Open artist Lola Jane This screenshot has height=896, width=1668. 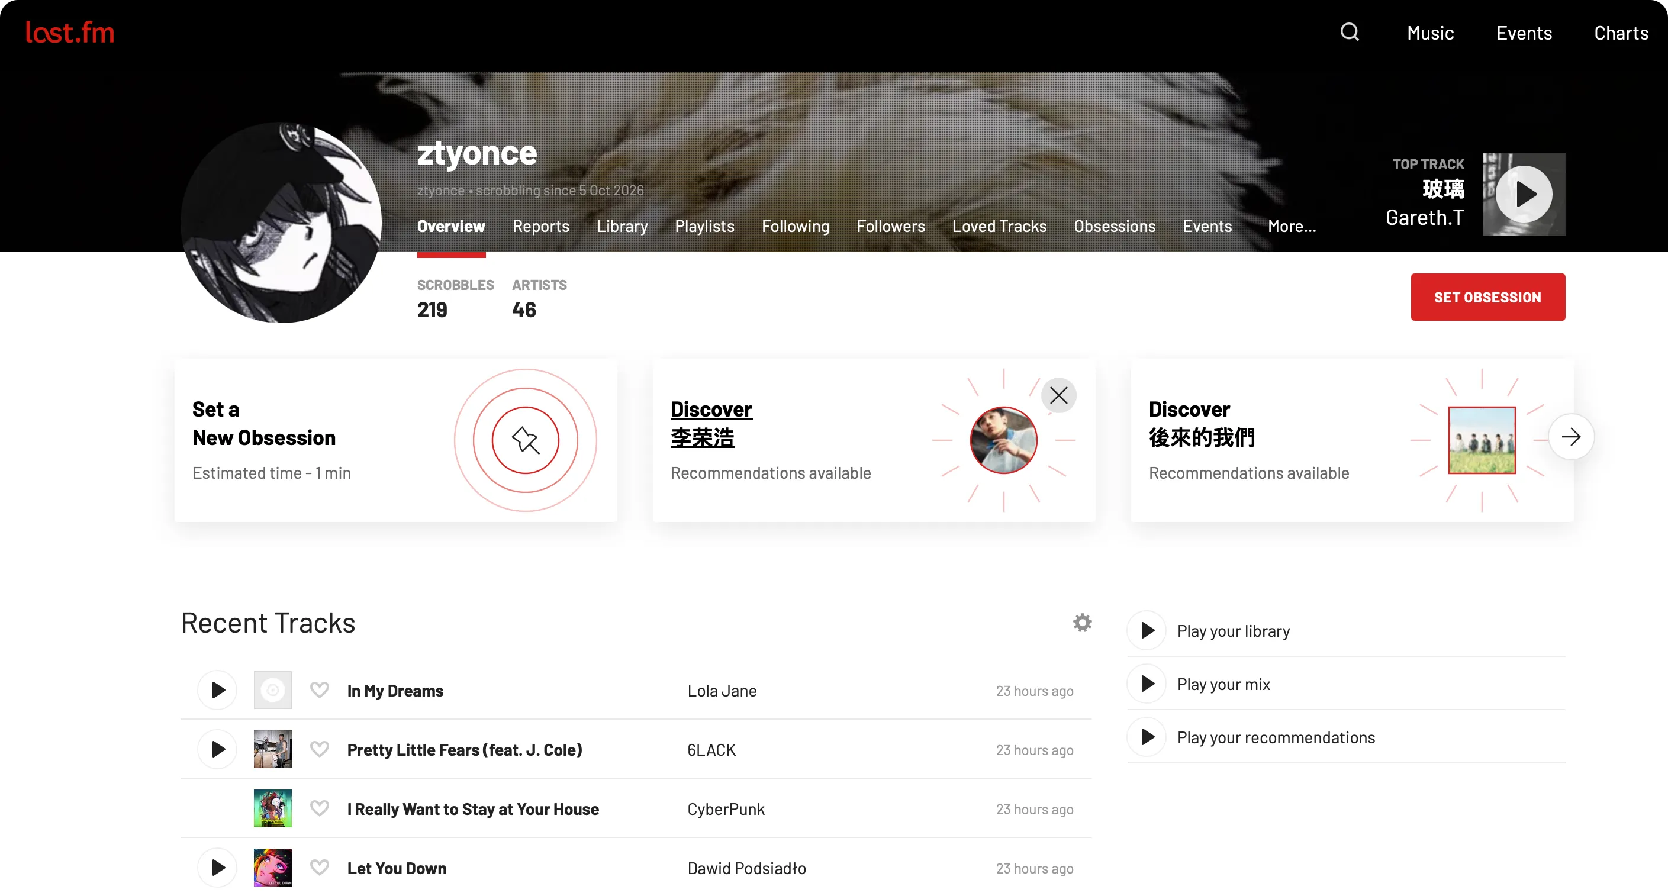click(x=722, y=690)
